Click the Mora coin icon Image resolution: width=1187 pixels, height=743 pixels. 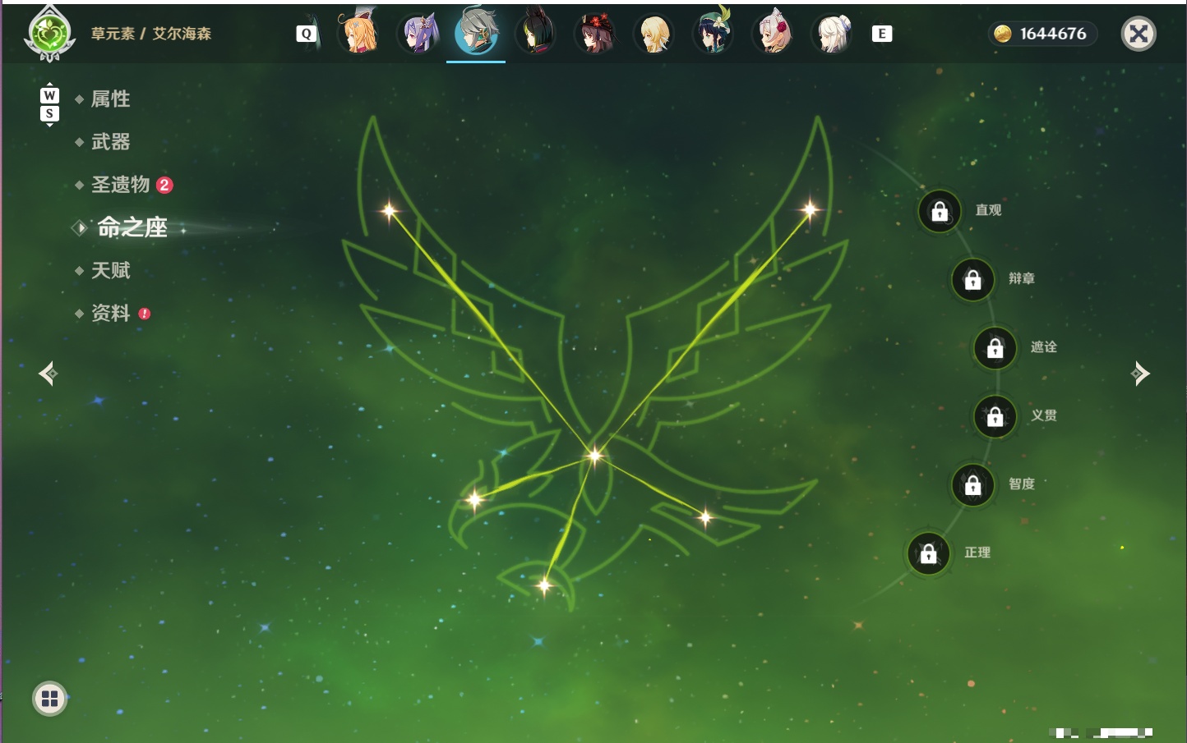coord(1003,34)
